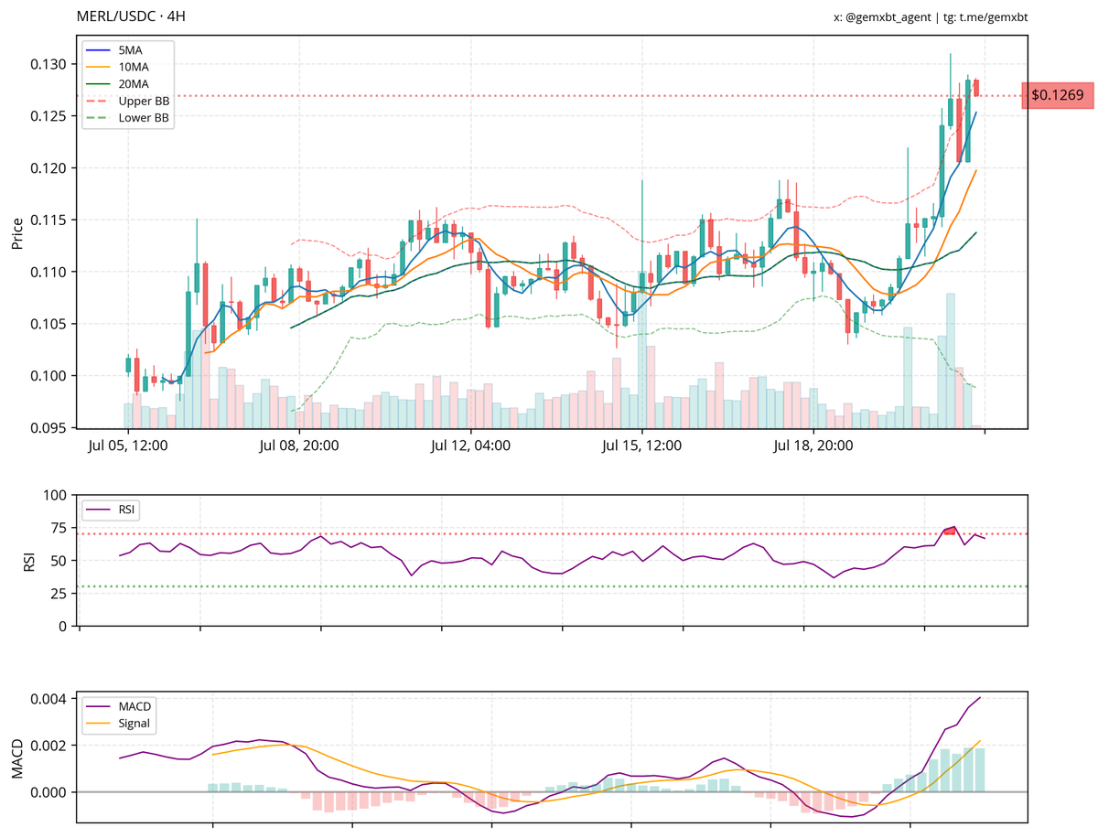Click the blue 5MA legend line swatch
The height and width of the screenshot is (838, 1098).
pyautogui.click(x=98, y=49)
